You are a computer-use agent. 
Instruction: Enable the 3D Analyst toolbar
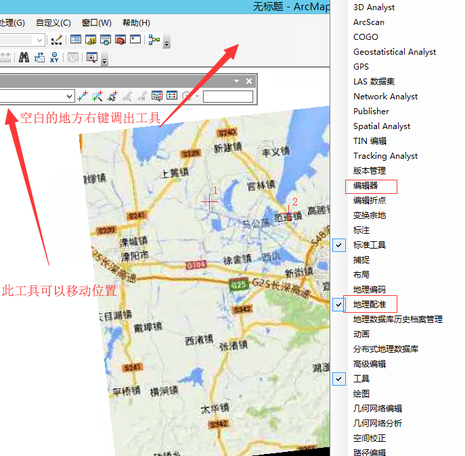click(x=374, y=7)
